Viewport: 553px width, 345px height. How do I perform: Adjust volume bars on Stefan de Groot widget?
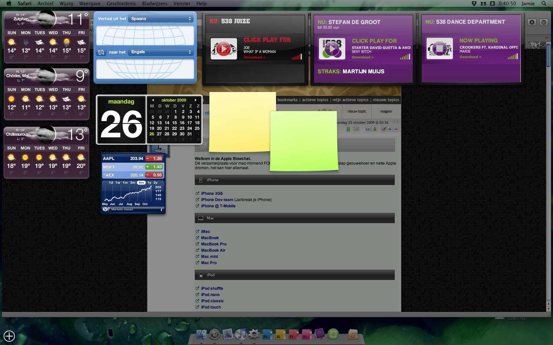click(405, 57)
